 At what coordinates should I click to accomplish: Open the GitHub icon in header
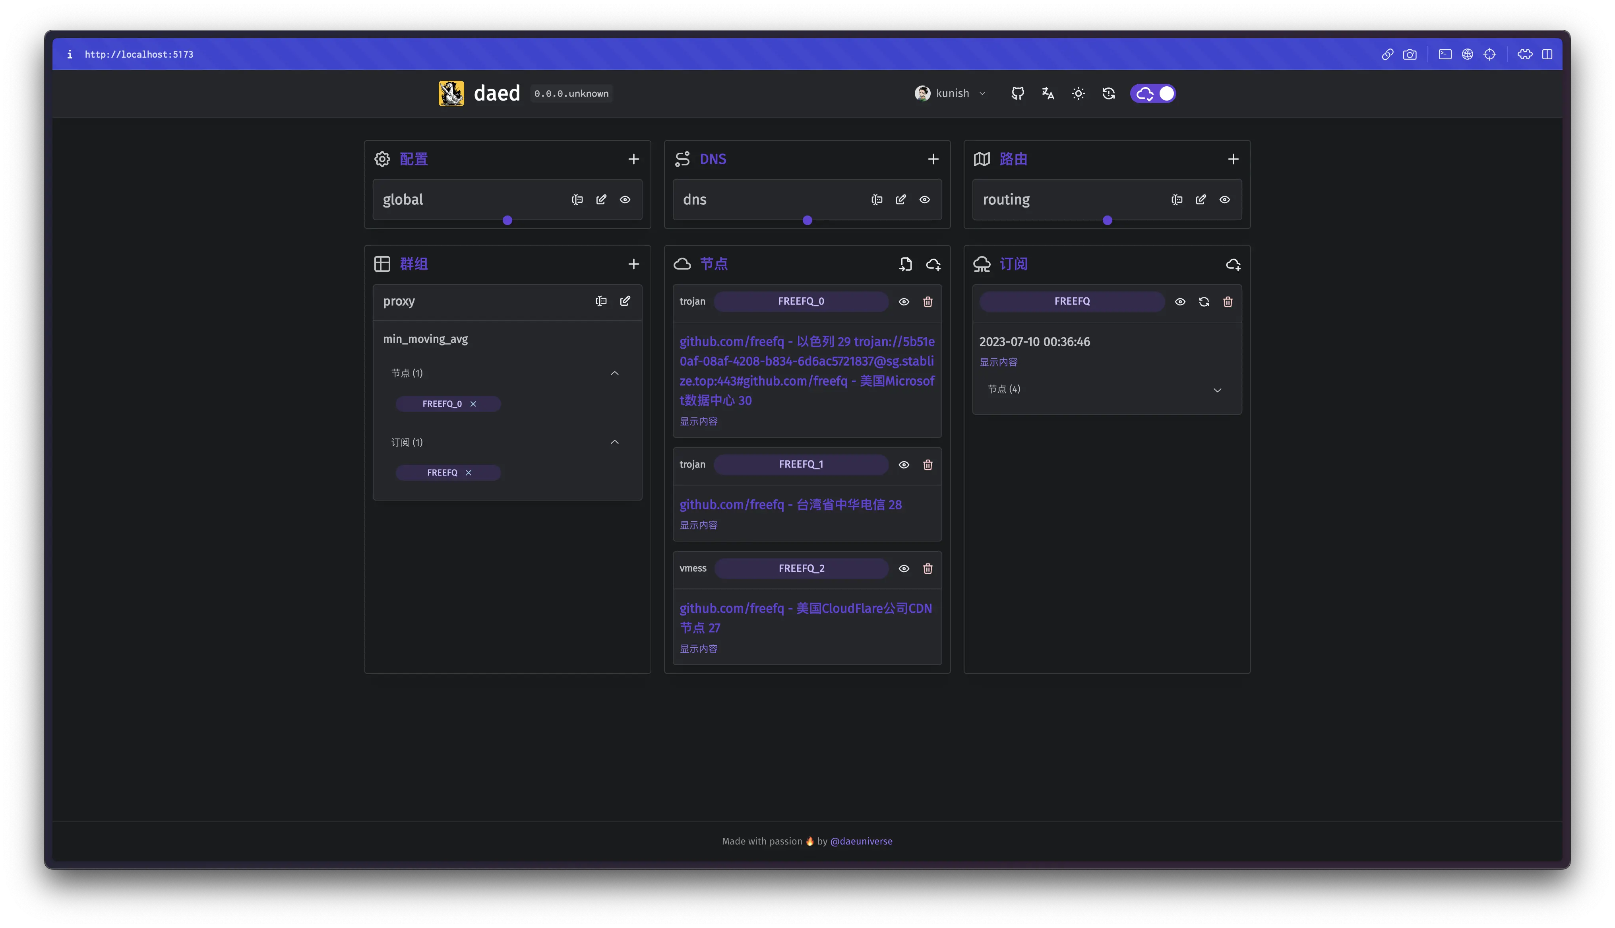(1018, 94)
